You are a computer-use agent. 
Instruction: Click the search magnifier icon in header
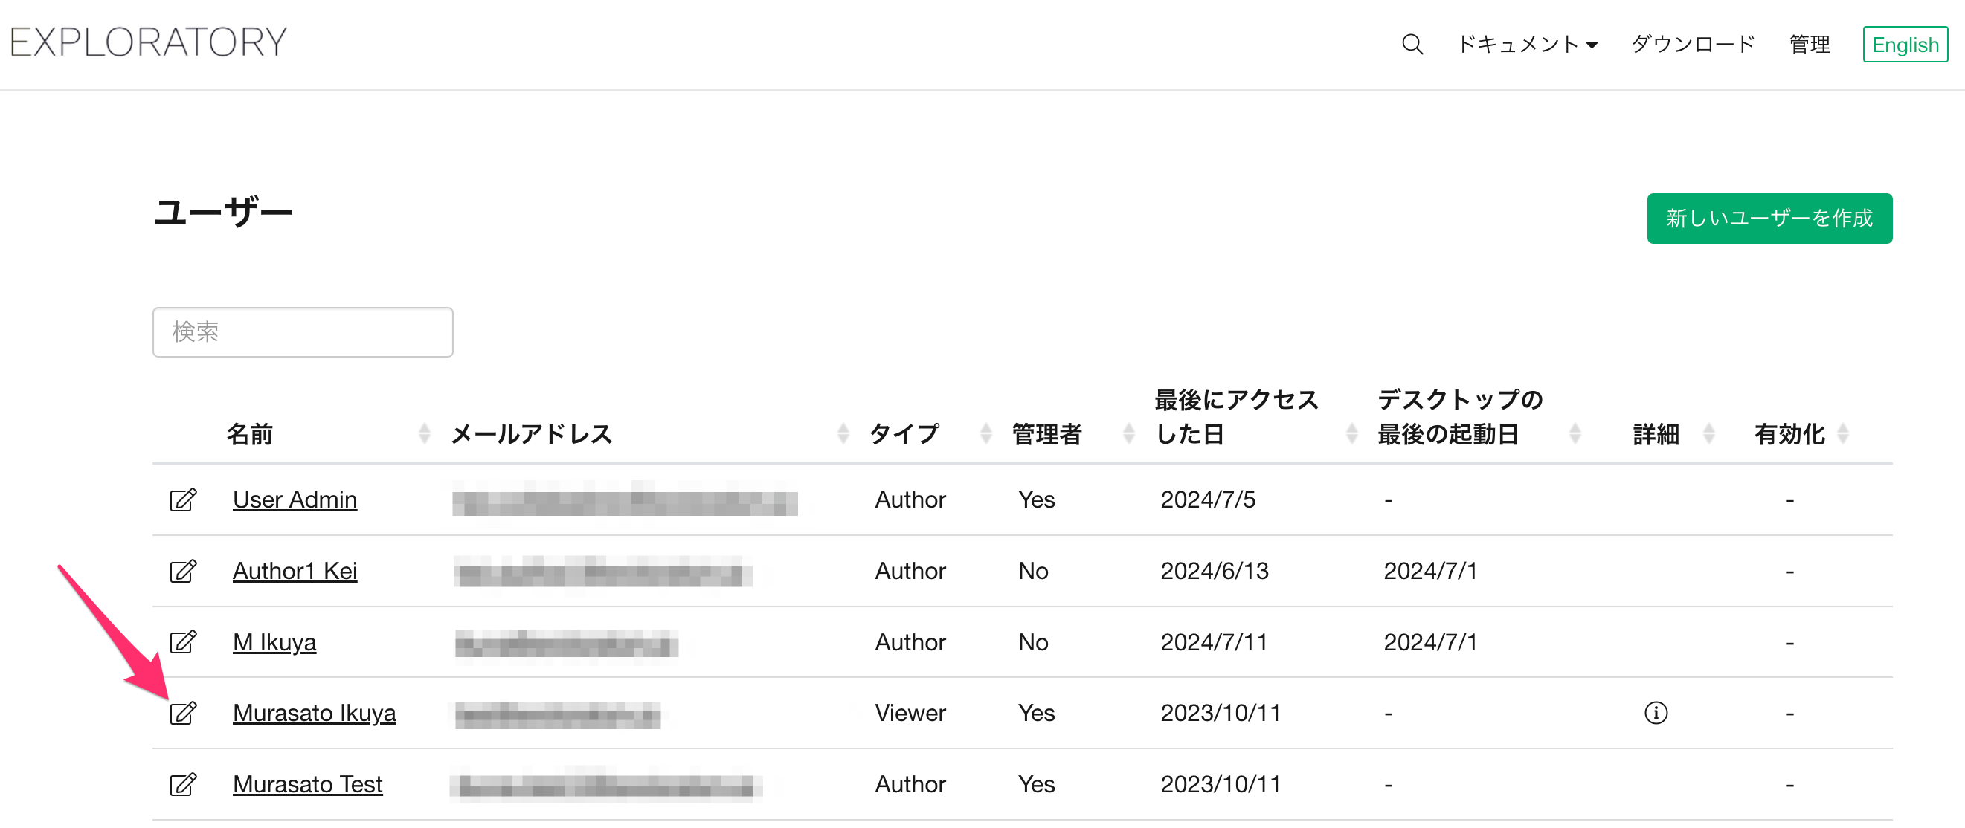[1412, 44]
